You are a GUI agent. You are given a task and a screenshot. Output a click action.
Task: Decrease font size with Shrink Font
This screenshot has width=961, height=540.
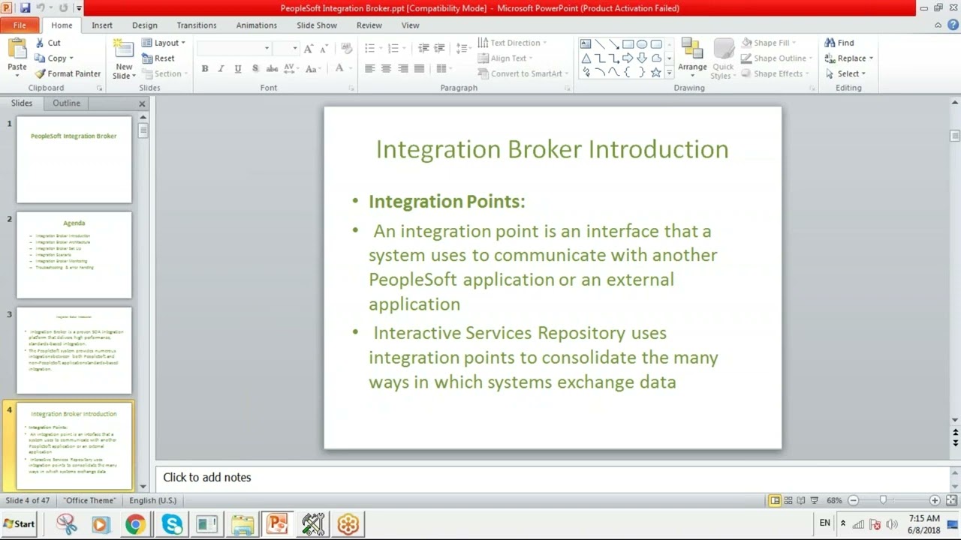coord(323,48)
